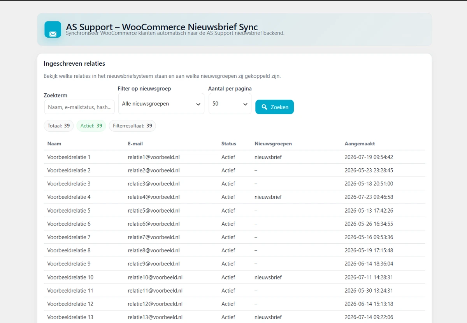The height and width of the screenshot is (323, 467).
Task: Select email relatie8@voorbeeld.nl
Action: 154,250
